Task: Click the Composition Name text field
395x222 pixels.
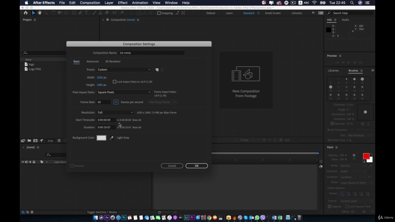Action: pos(151,53)
